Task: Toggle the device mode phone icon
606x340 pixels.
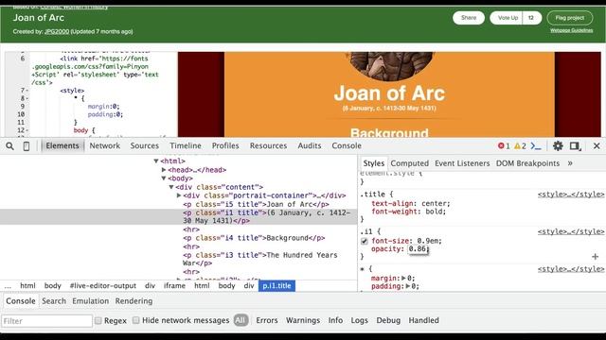Action: [27, 146]
